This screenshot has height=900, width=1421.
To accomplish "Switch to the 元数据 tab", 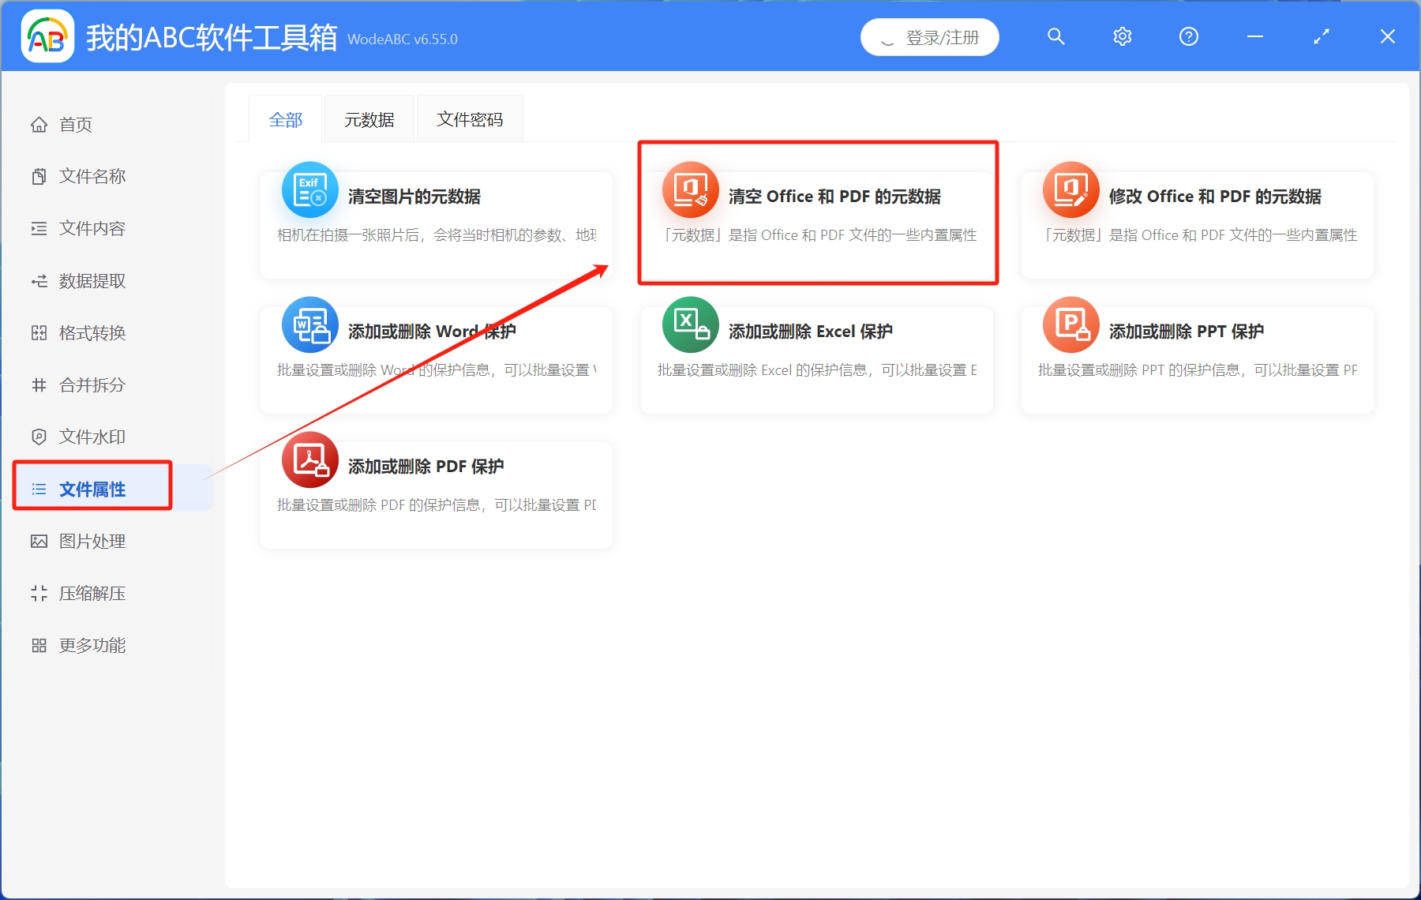I will point(369,118).
